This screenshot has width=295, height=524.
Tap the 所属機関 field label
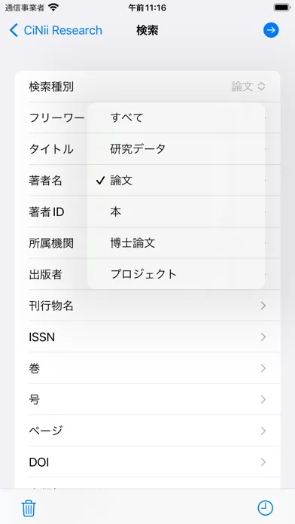[51, 243]
